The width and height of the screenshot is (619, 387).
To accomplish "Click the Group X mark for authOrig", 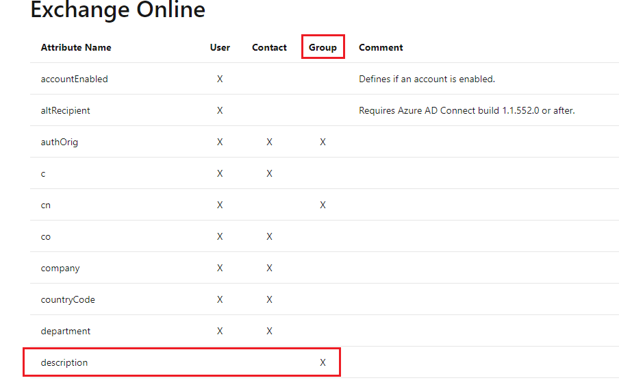I will [323, 142].
